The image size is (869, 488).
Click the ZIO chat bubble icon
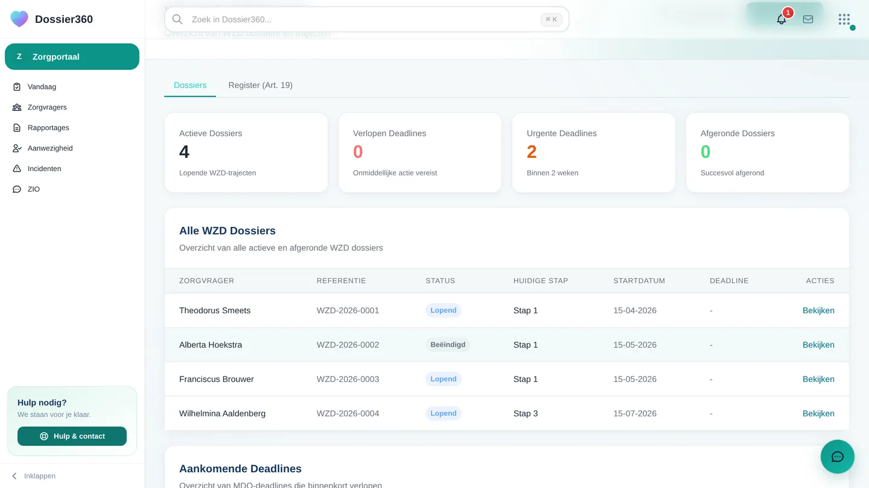pyautogui.click(x=17, y=189)
